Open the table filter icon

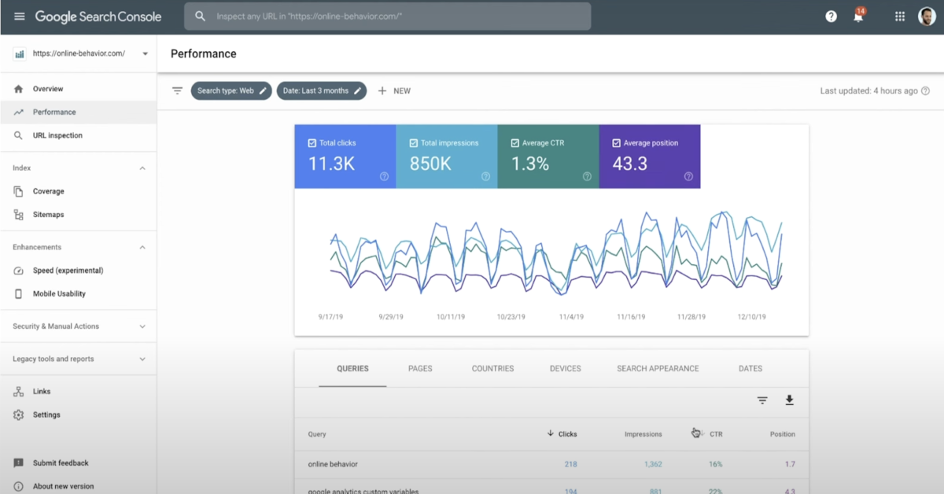coord(761,400)
